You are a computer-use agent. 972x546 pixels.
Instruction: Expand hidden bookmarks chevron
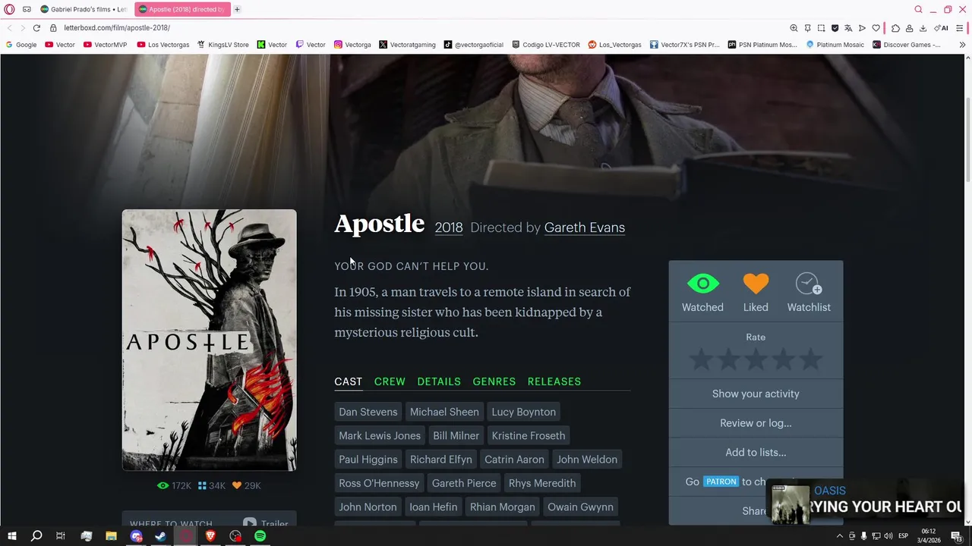tap(962, 45)
